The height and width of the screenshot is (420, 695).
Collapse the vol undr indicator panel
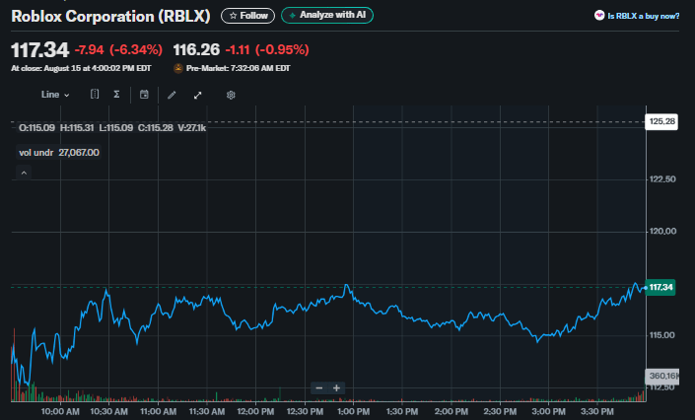coord(24,173)
